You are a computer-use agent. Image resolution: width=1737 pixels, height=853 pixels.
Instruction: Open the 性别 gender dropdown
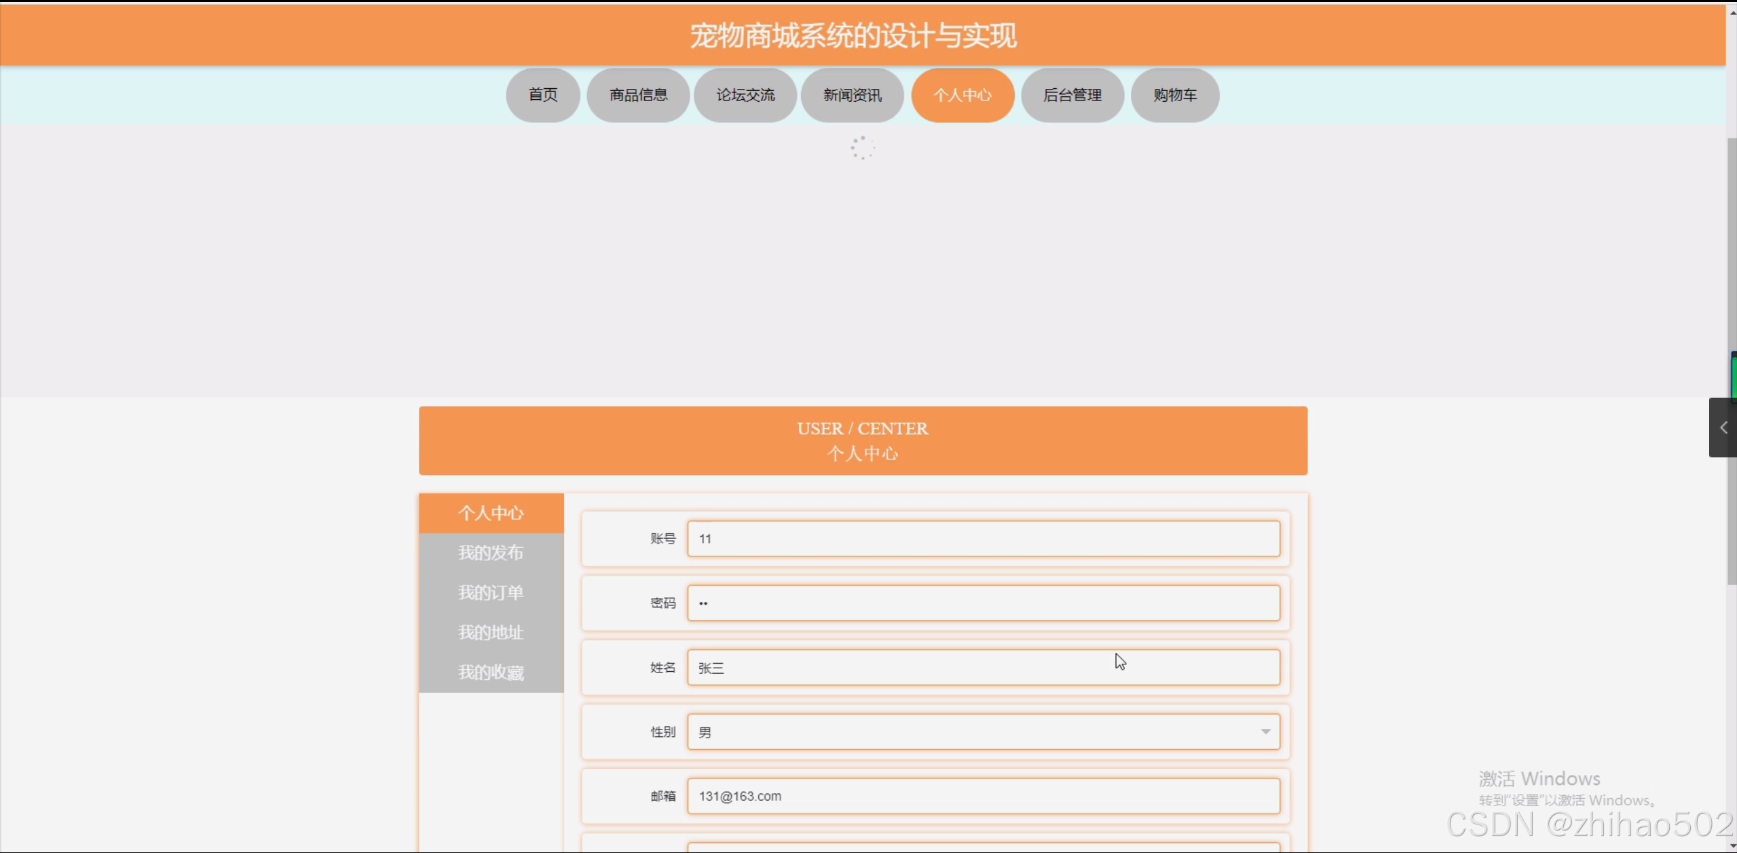pyautogui.click(x=983, y=732)
